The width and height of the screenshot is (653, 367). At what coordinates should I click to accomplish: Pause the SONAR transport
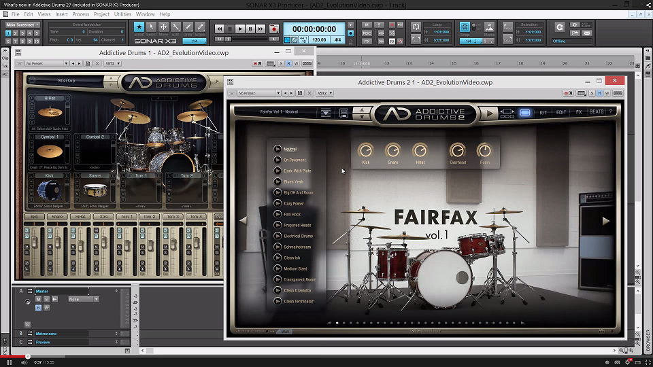point(250,29)
